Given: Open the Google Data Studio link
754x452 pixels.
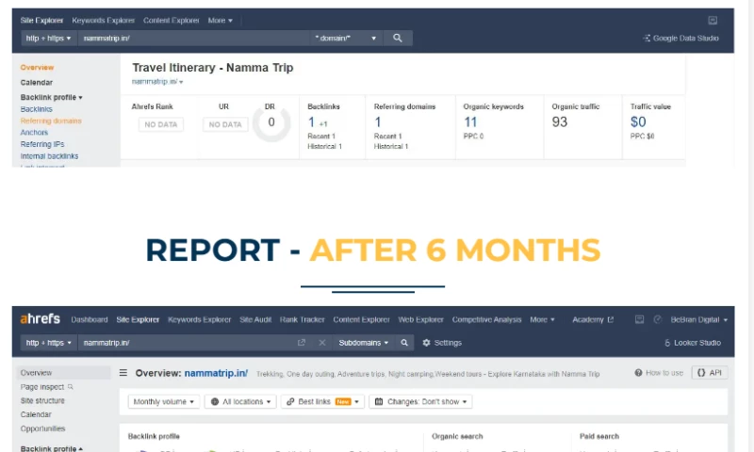Looking at the screenshot, I should 680,39.
